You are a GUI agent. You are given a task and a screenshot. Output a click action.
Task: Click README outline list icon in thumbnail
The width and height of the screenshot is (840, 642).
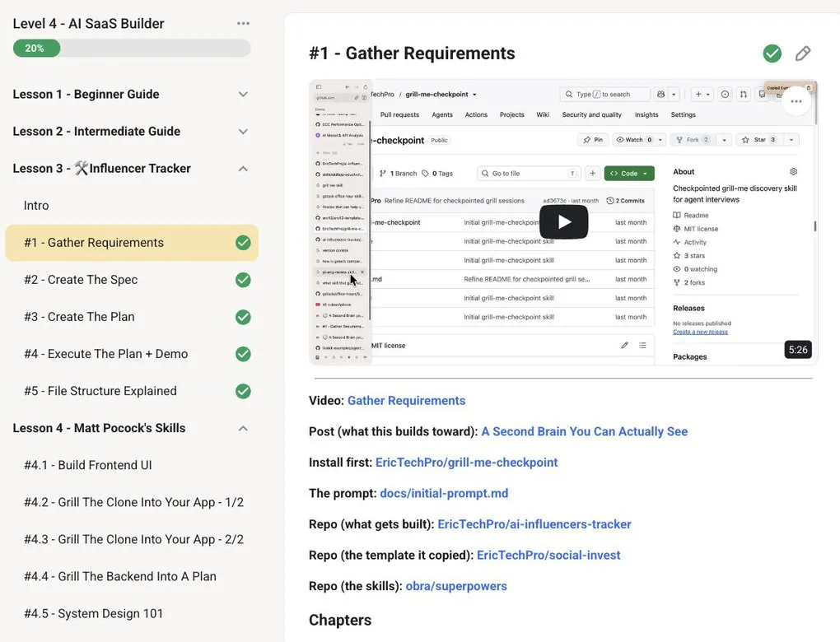(642, 346)
